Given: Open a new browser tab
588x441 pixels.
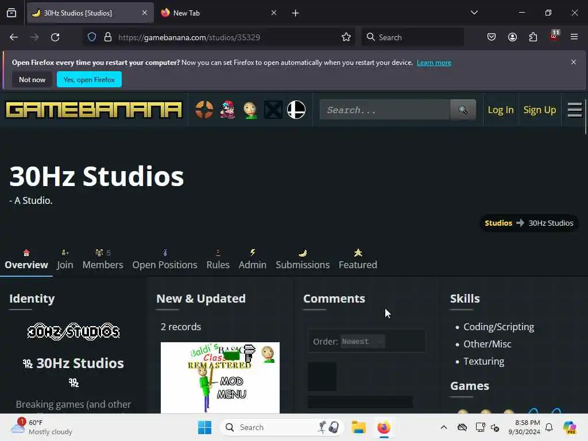Looking at the screenshot, I should coord(296,13).
